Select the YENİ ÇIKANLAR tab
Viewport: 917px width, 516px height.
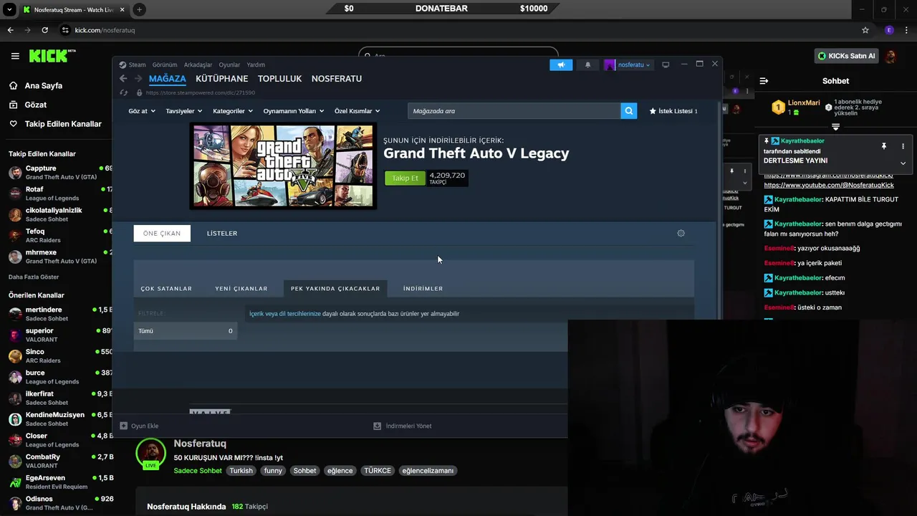coord(241,288)
